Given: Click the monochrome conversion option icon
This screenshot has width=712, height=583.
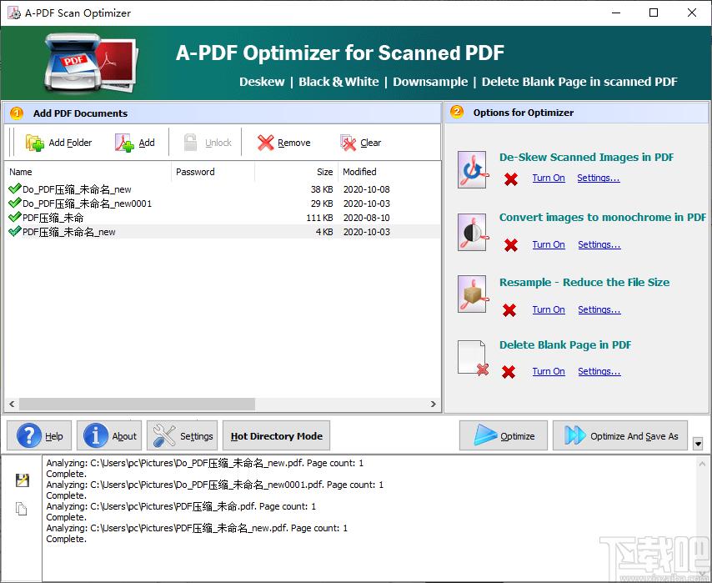Looking at the screenshot, I should click(472, 232).
